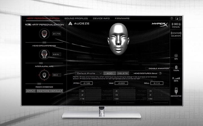Click the 9.0 IN inter-aural arc field
The height and width of the screenshot is (126, 203).
57,54
